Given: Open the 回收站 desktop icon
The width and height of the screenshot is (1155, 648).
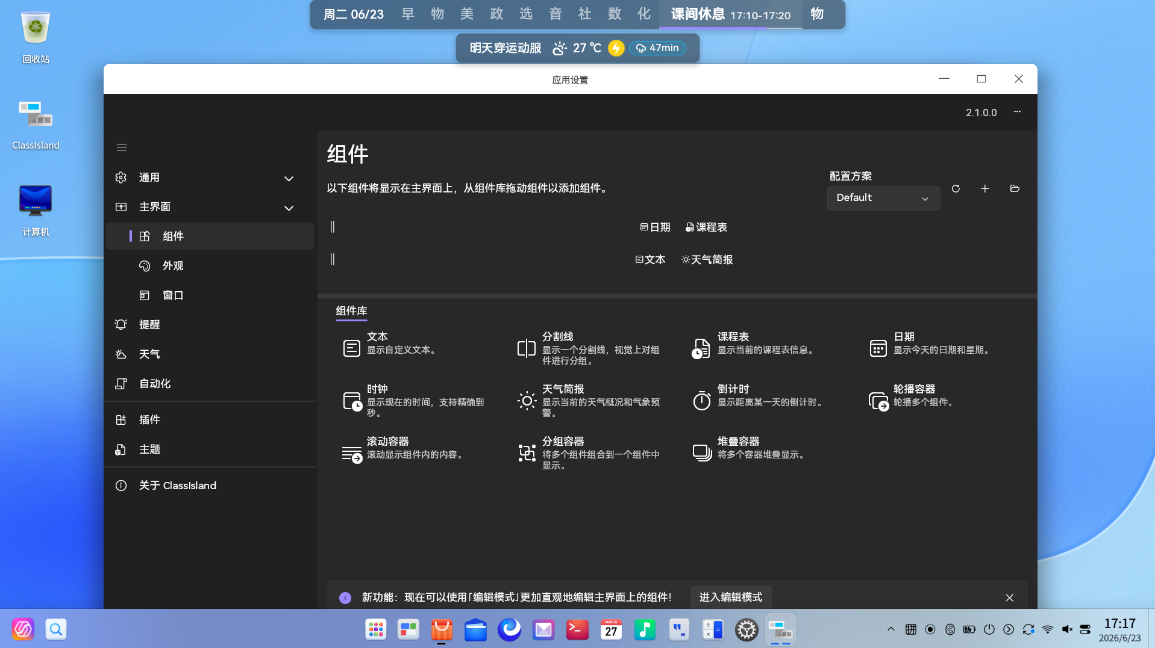Looking at the screenshot, I should 36,37.
